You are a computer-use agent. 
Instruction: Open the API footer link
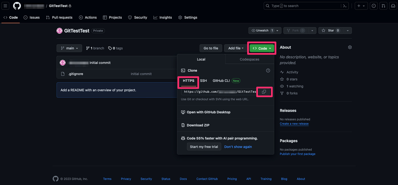(249, 179)
